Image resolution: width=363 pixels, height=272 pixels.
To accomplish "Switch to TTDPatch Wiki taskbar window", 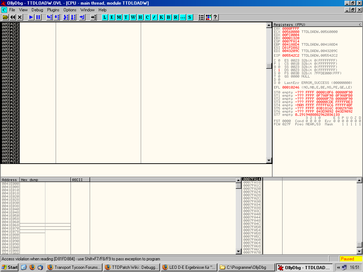I will click(132, 267).
